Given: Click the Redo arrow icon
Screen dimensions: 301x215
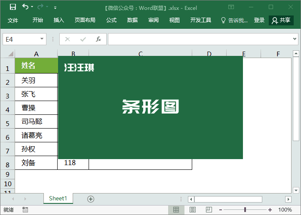Looking at the screenshot, I should (x=40, y=7).
